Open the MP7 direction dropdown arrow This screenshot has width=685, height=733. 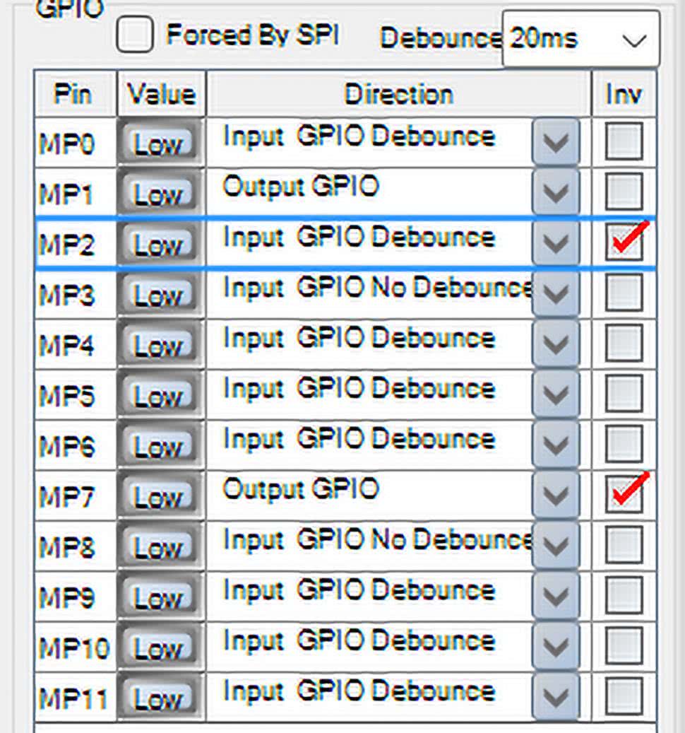tap(556, 495)
